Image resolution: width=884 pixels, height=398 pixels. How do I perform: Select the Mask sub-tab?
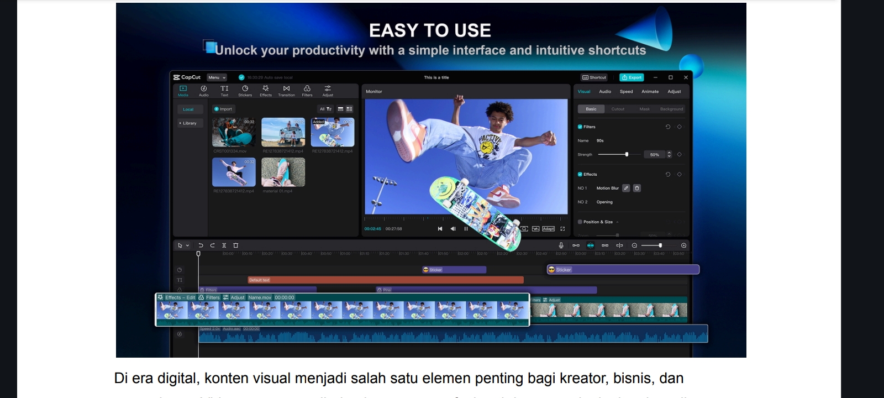click(x=645, y=109)
